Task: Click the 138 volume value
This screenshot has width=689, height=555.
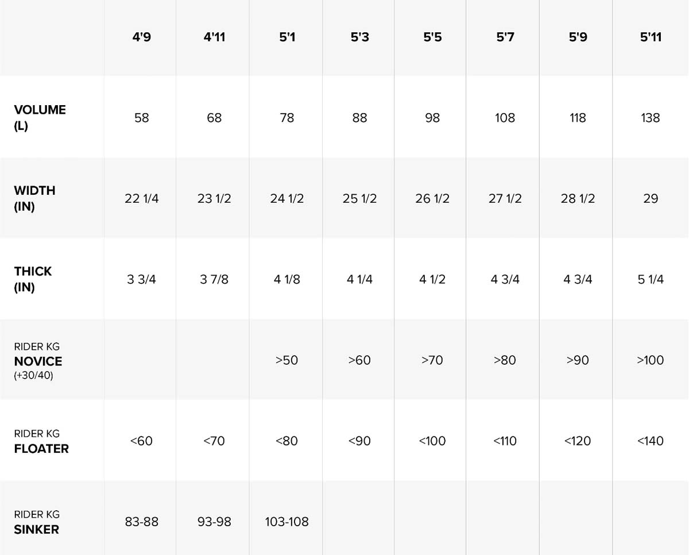Action: [x=651, y=118]
